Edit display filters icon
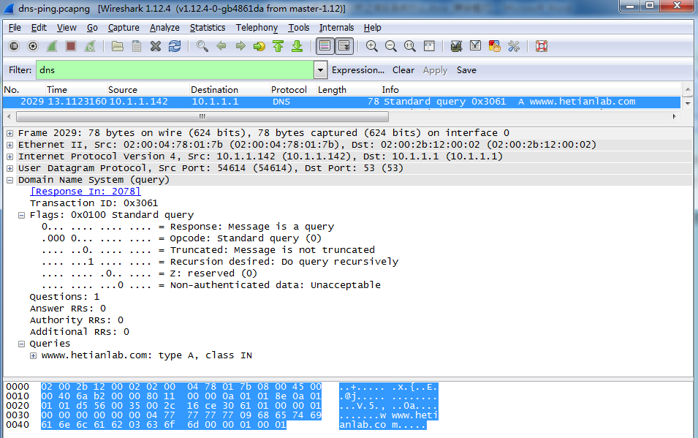This screenshot has width=698, height=438. point(475,46)
